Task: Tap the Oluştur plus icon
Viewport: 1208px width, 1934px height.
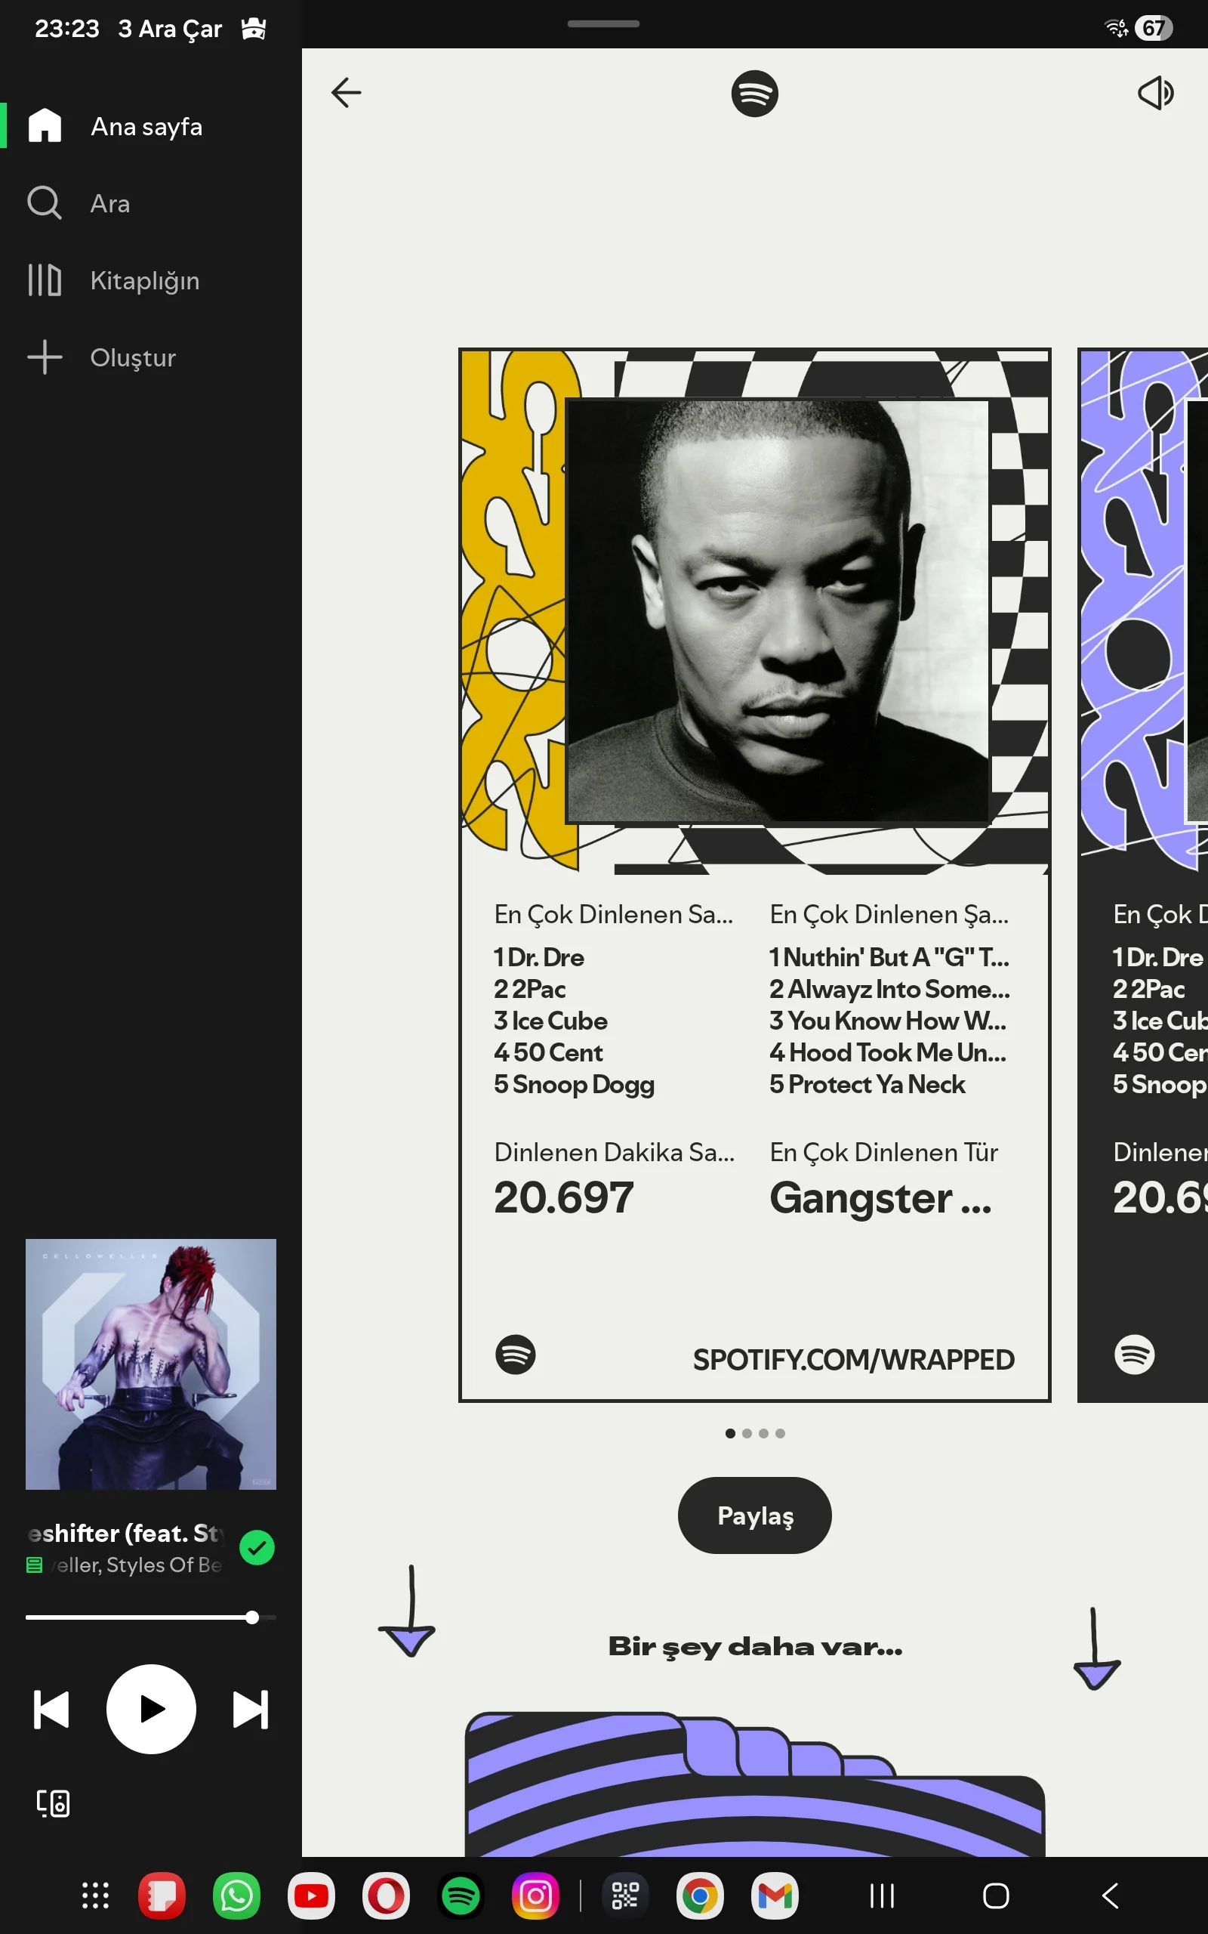Action: point(45,357)
